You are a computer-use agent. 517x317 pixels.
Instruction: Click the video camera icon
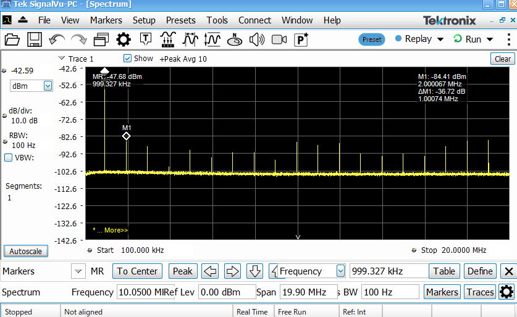(279, 40)
